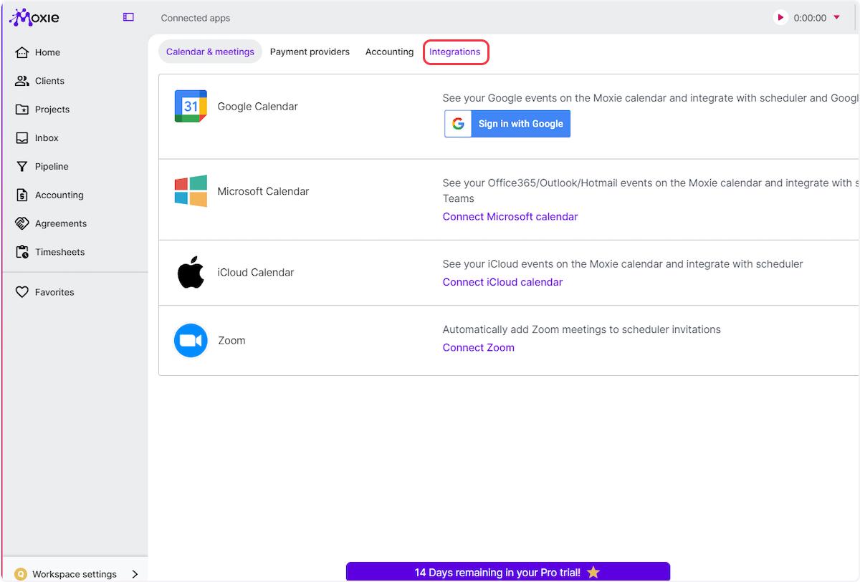Click the Agreements handshake icon
The width and height of the screenshot is (860, 582).
point(22,223)
